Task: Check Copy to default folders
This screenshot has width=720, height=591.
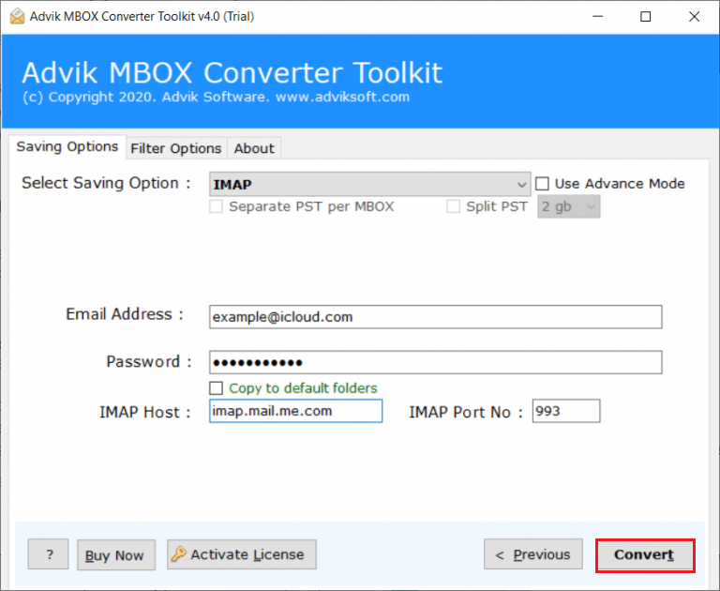Action: pyautogui.click(x=216, y=388)
